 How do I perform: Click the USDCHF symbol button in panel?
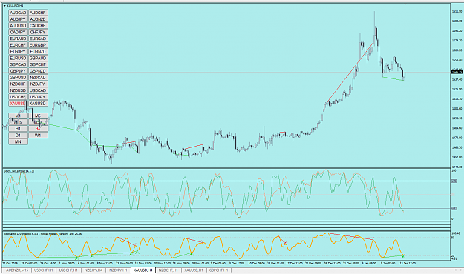pos(18,97)
